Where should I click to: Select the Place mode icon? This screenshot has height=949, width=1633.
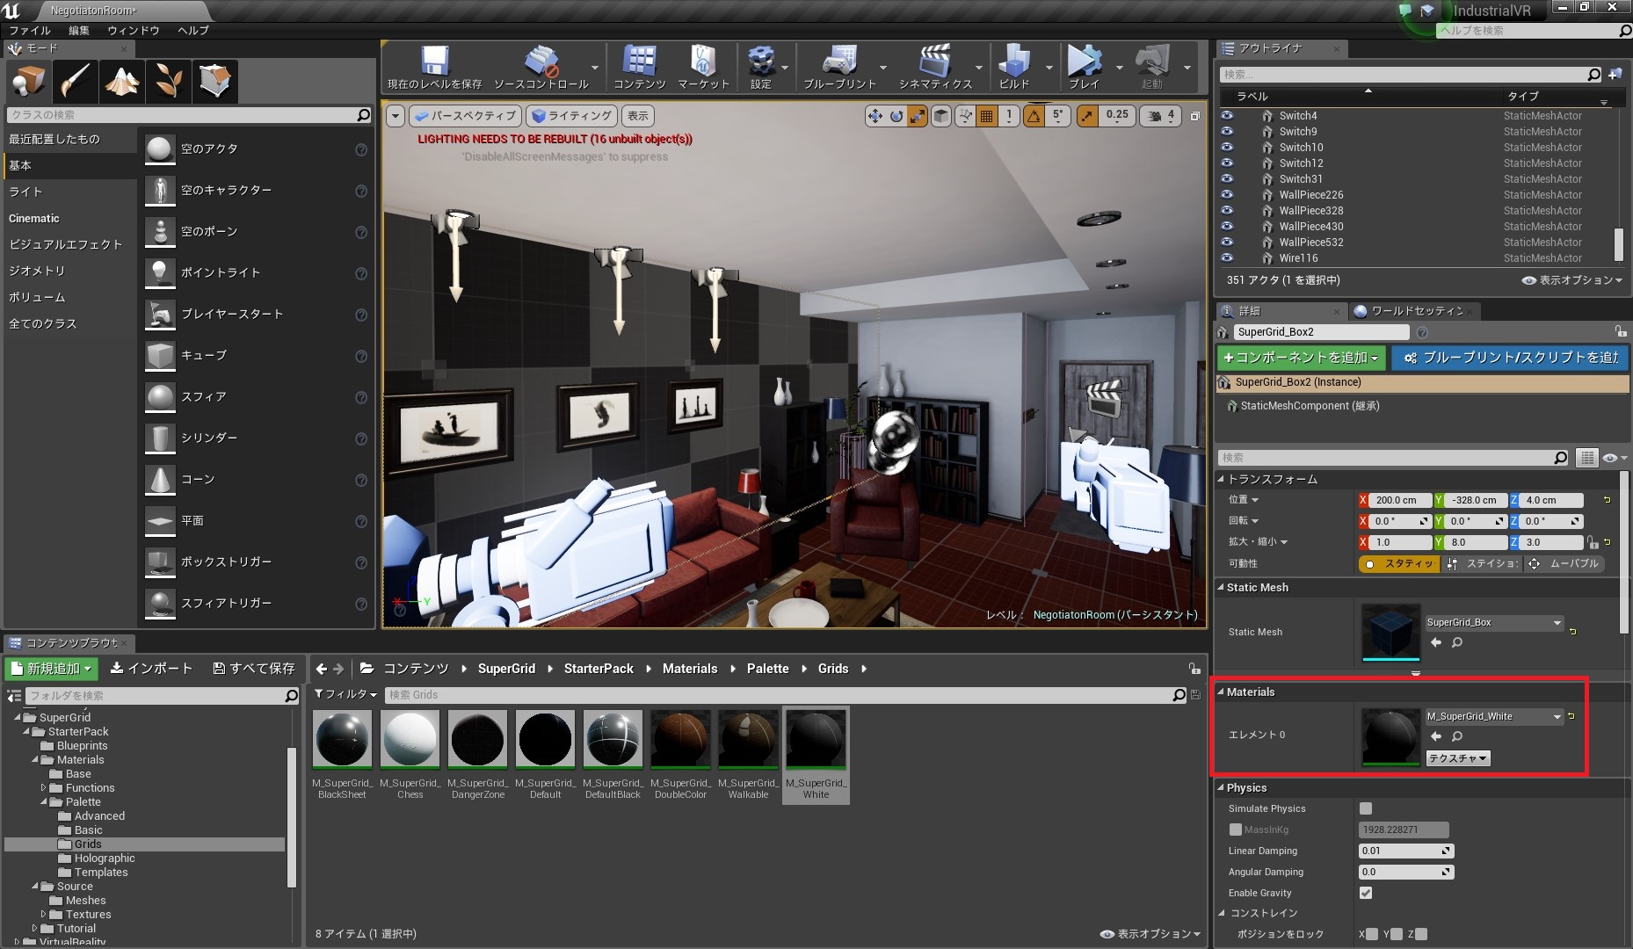click(x=28, y=81)
